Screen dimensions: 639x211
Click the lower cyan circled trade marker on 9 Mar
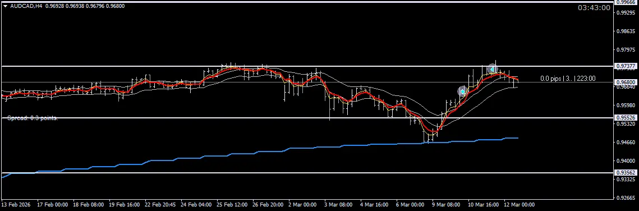(462, 91)
